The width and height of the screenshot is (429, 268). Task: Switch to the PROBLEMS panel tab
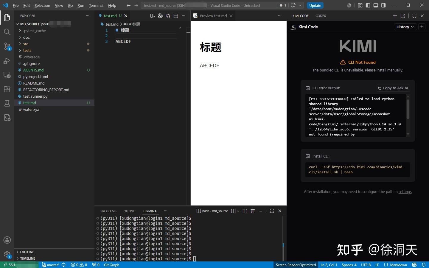(108, 211)
